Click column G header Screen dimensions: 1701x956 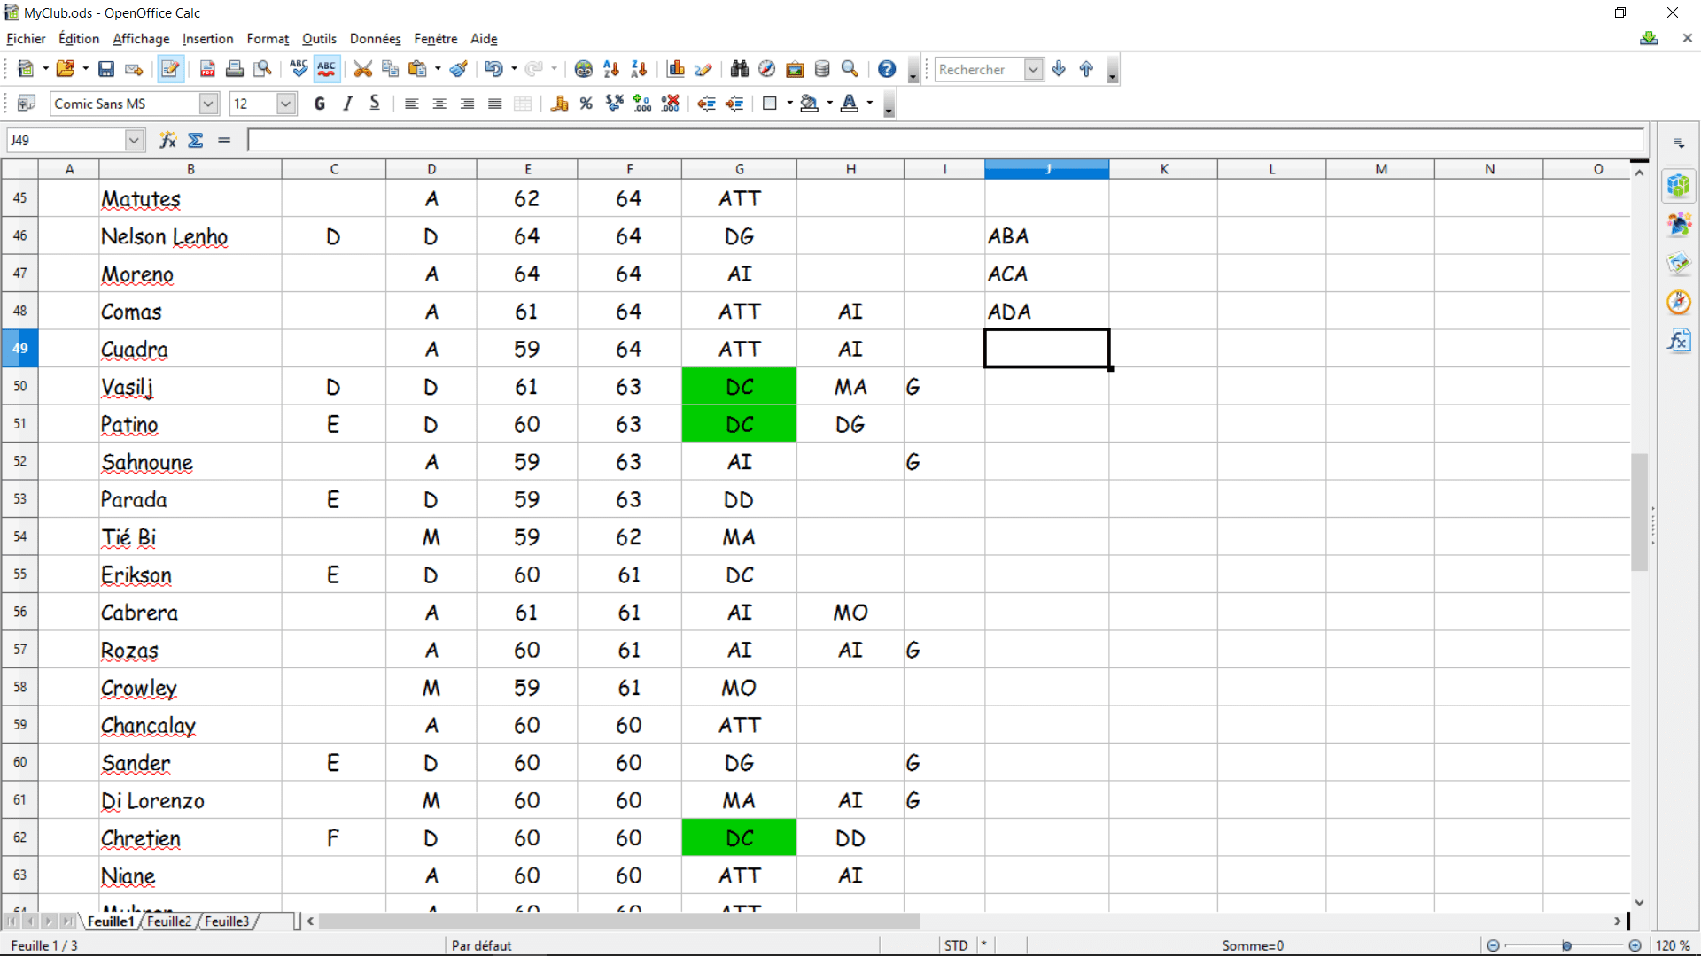coord(739,169)
